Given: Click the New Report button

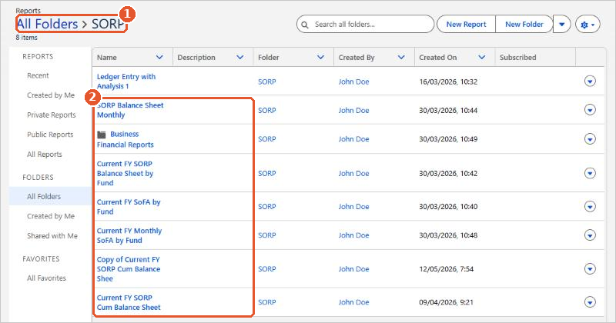Looking at the screenshot, I should click(x=467, y=25).
